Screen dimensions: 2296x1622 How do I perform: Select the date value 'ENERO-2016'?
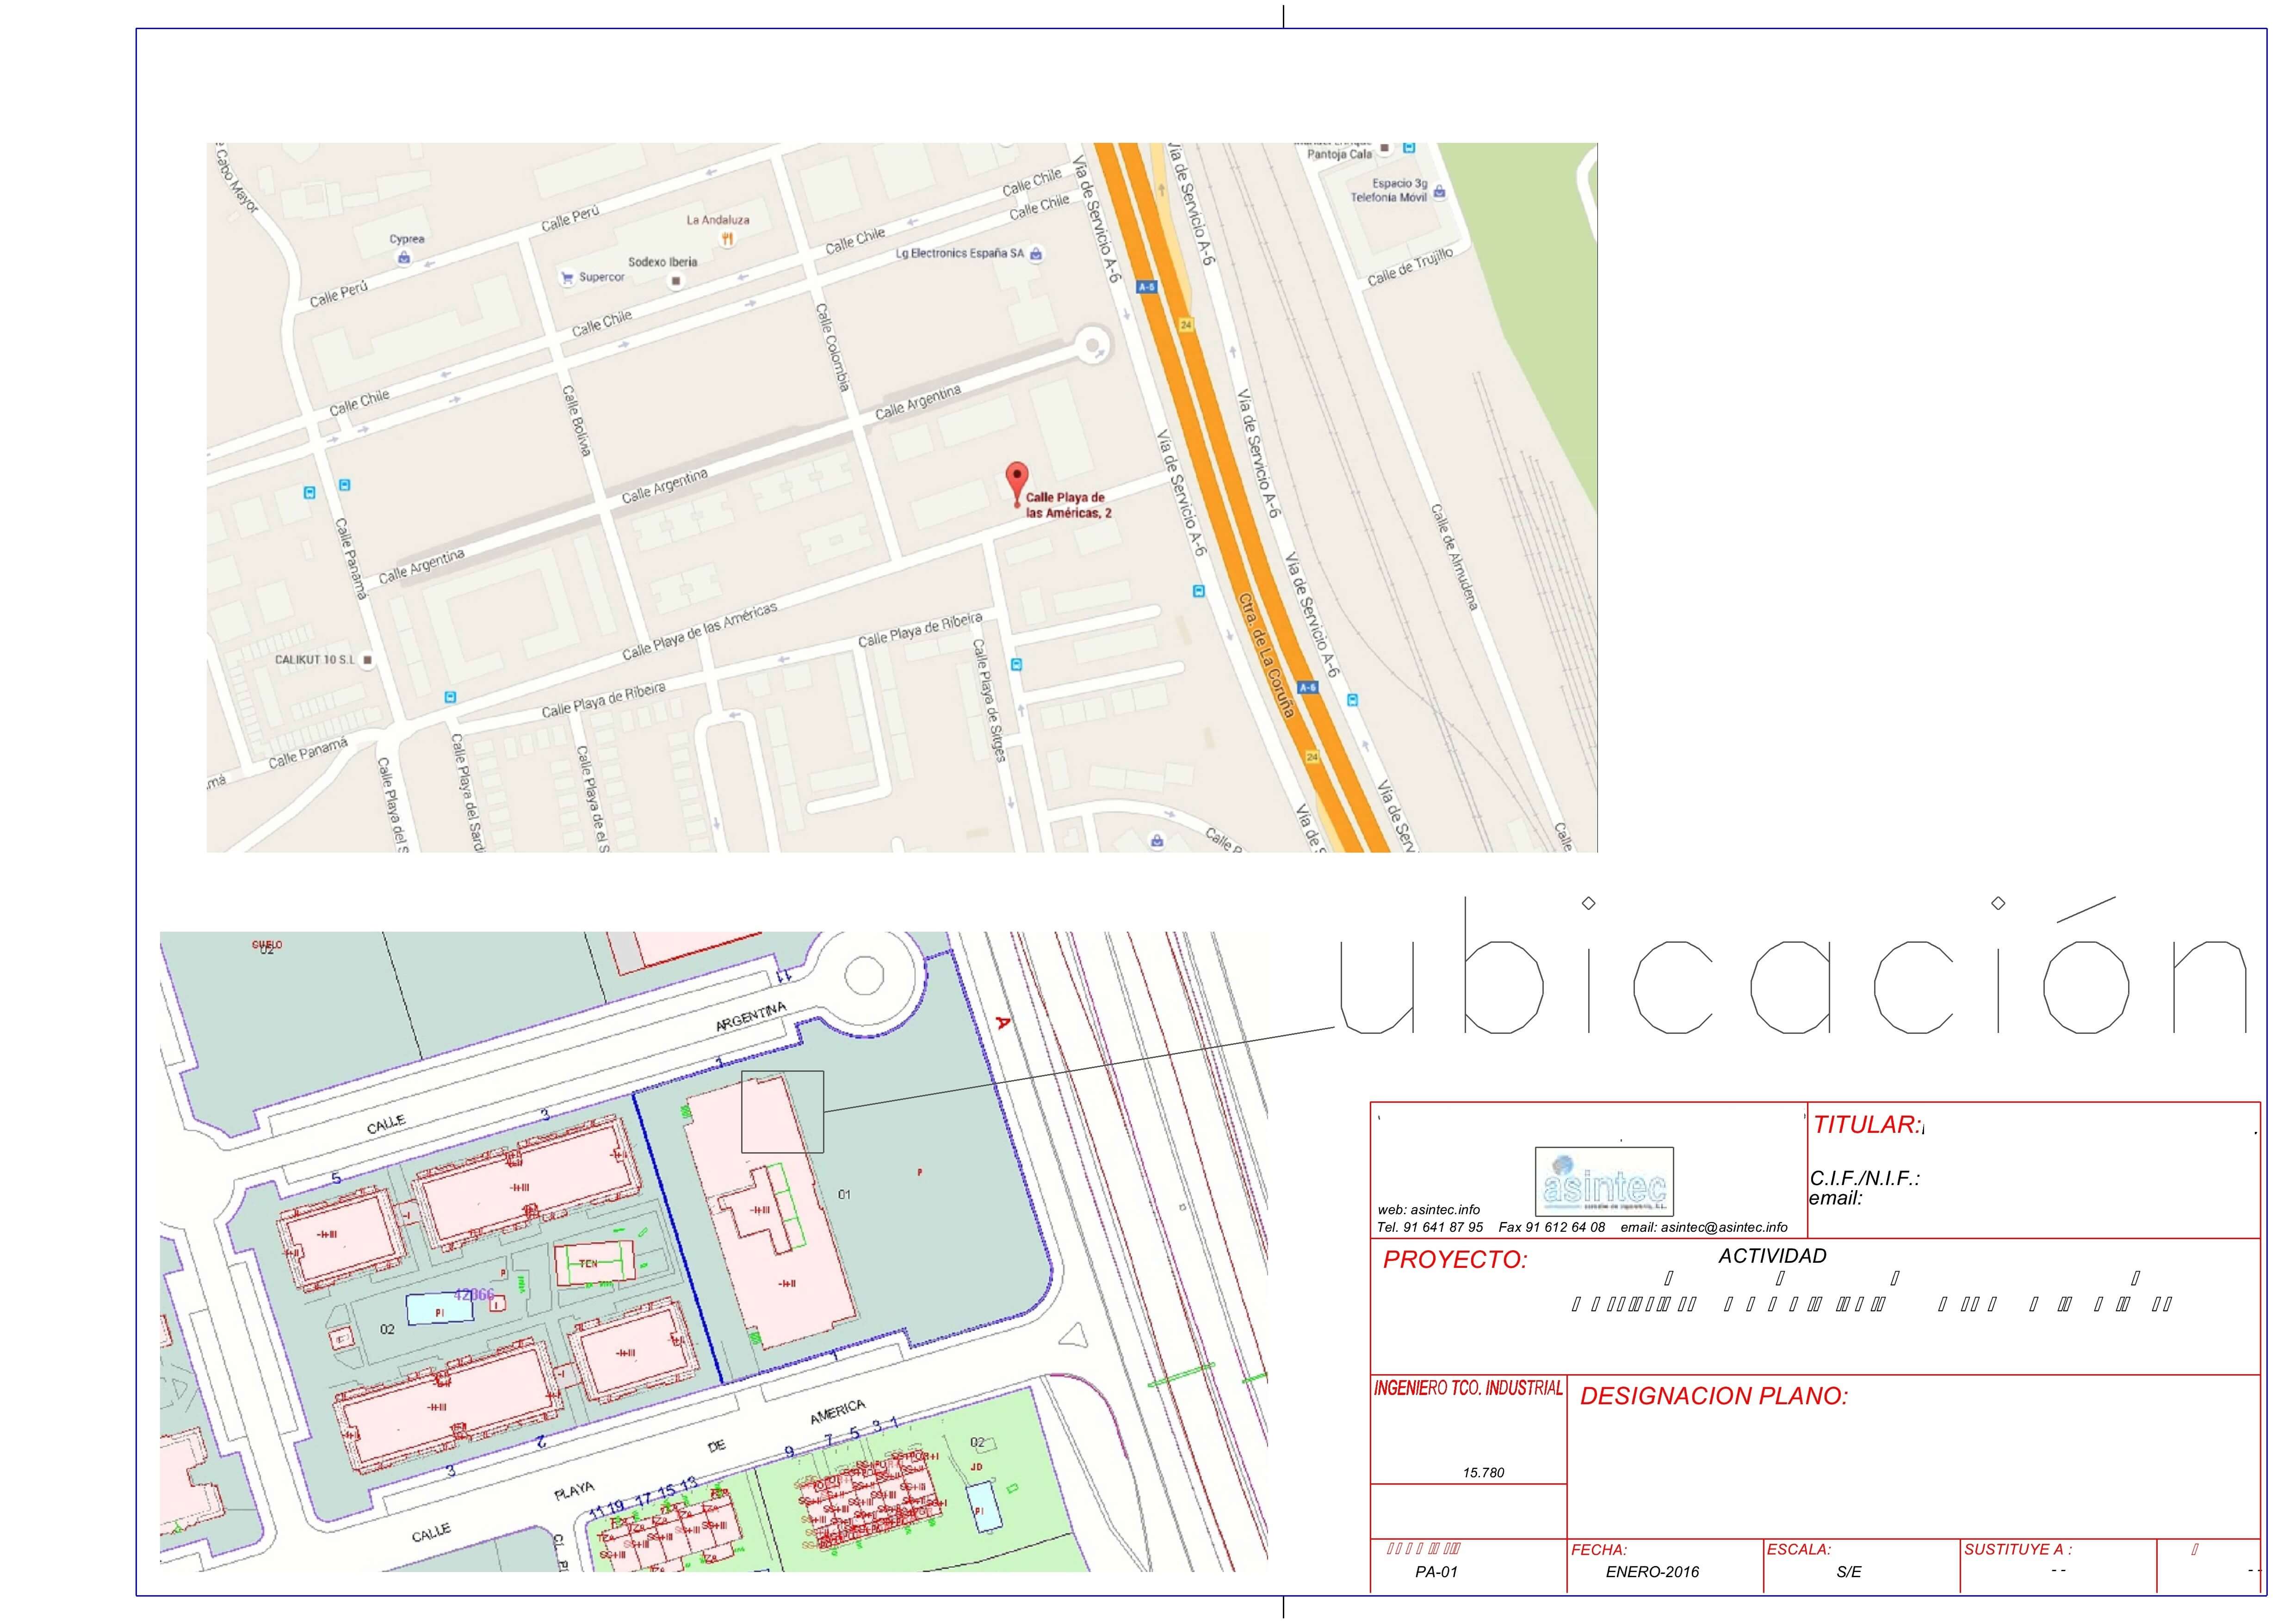tap(1652, 1572)
